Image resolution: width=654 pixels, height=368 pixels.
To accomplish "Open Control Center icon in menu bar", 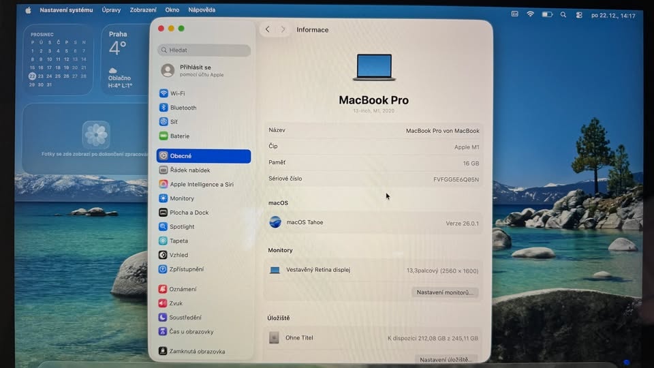I will coord(579,15).
